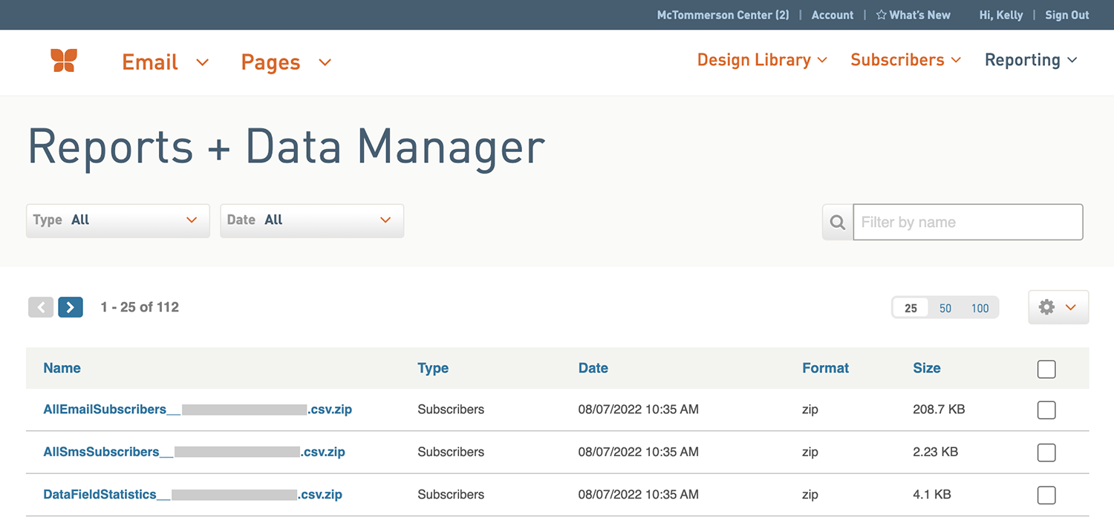This screenshot has height=520, width=1114.
Task: Click the Subscribers type in AllEmailSubscribers row
Action: click(451, 409)
